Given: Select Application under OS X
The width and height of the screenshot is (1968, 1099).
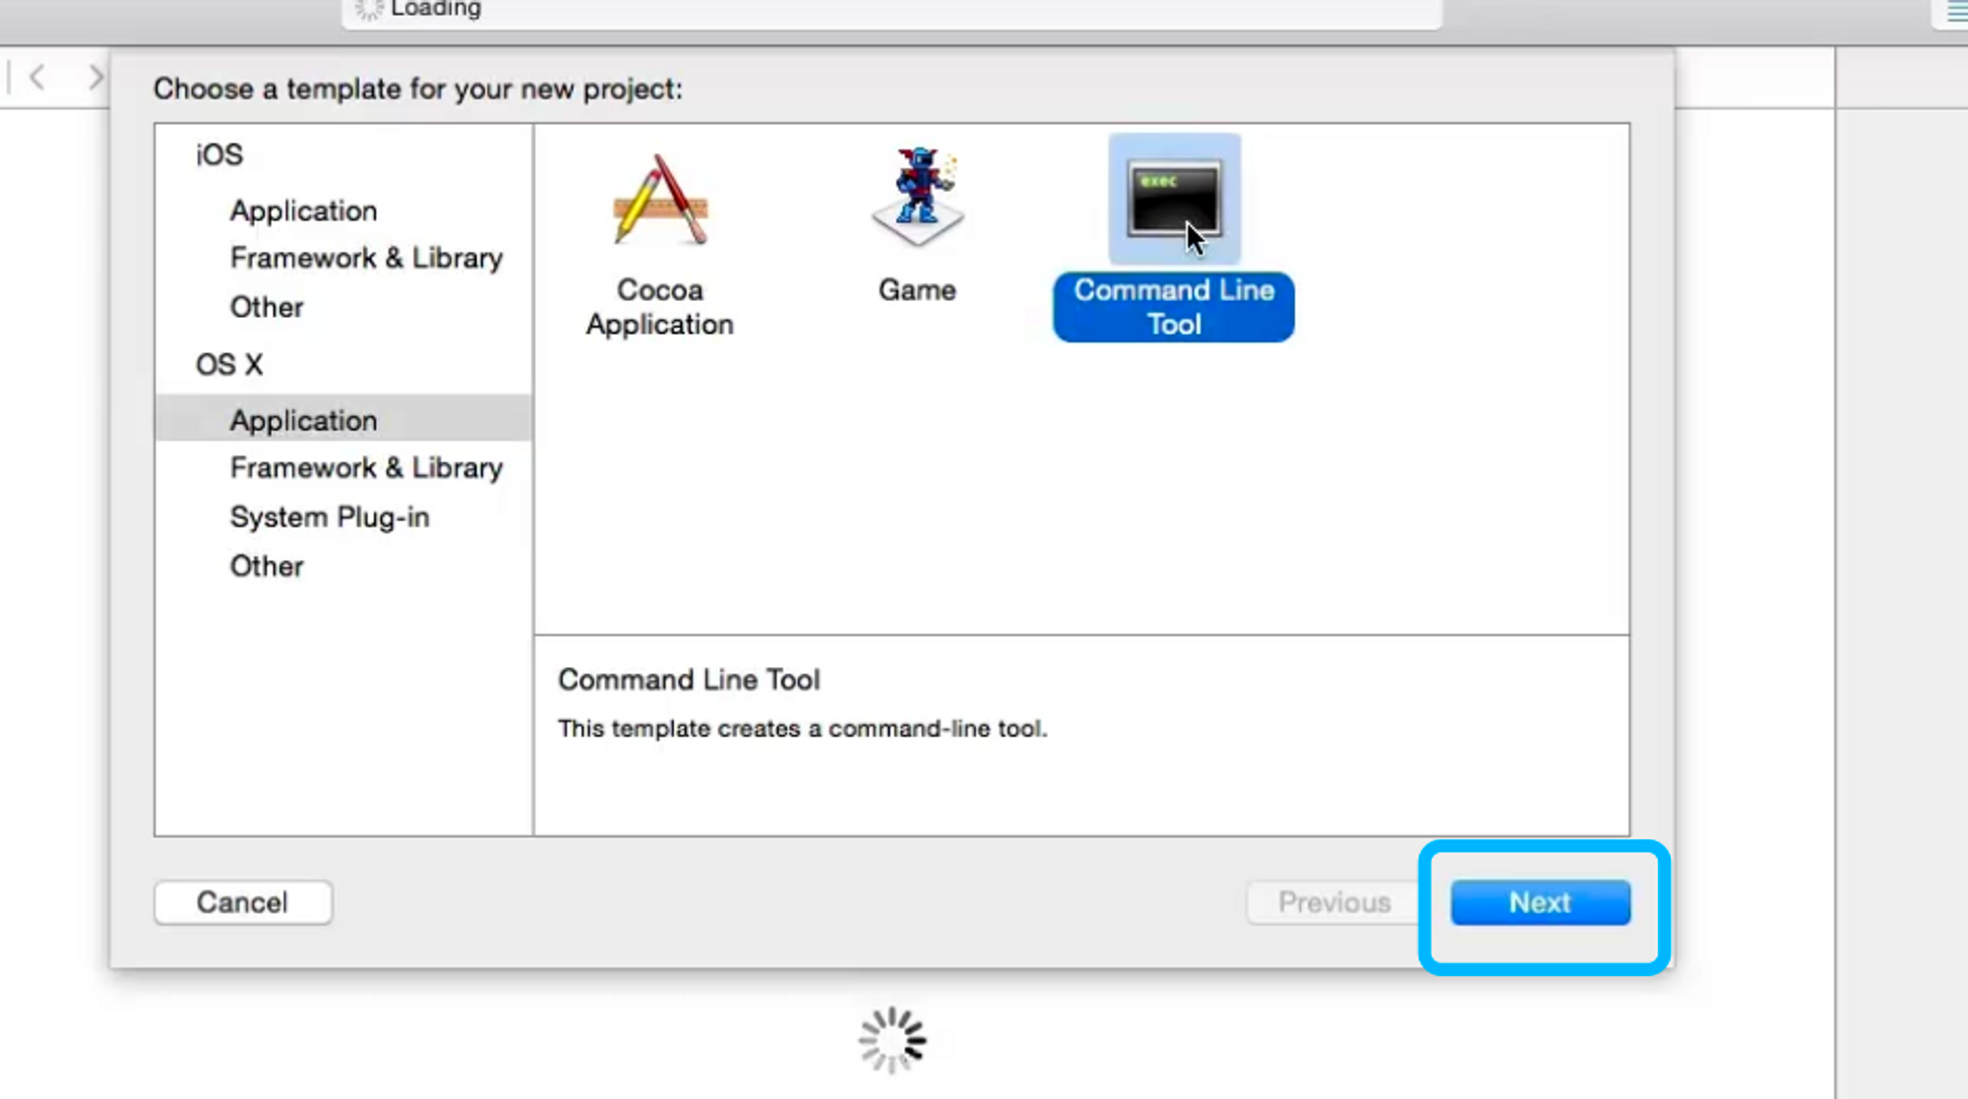Looking at the screenshot, I should point(343,420).
